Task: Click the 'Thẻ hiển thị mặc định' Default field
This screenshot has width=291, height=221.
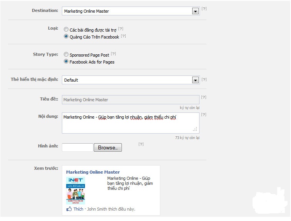Action: click(x=131, y=80)
